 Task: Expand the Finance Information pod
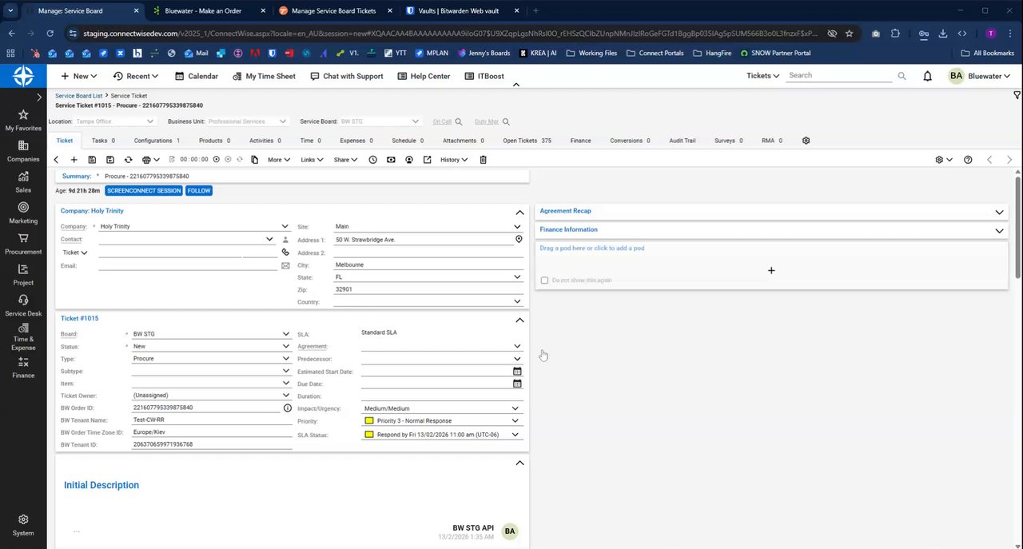pyautogui.click(x=999, y=231)
